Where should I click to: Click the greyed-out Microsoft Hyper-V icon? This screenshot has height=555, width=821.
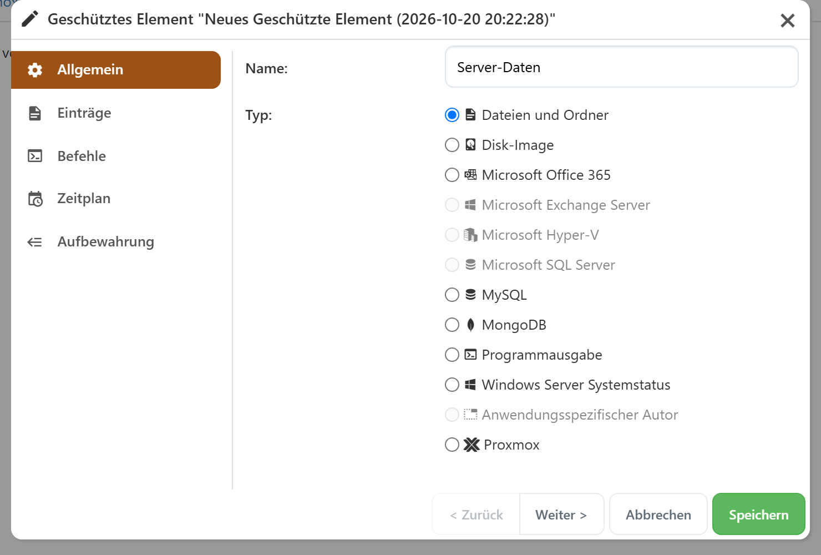point(470,235)
